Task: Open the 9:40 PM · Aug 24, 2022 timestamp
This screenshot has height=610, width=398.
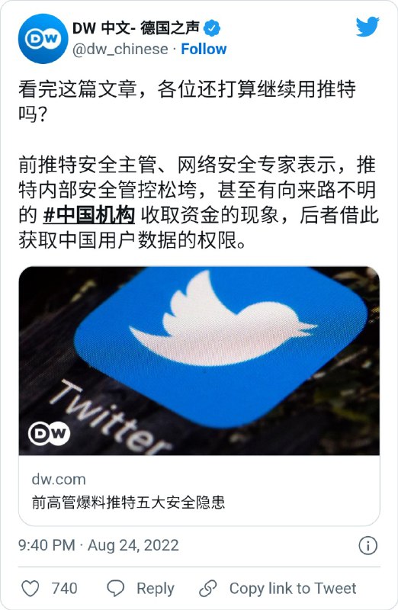Action: tap(98, 545)
